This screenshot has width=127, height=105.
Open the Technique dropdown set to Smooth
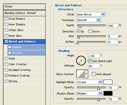(x=88, y=20)
